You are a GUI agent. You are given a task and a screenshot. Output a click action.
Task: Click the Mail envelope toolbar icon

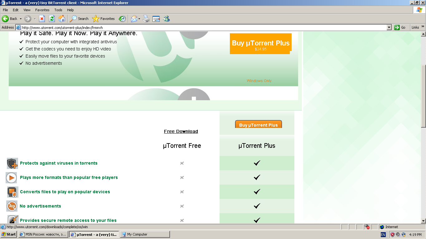tap(134, 19)
